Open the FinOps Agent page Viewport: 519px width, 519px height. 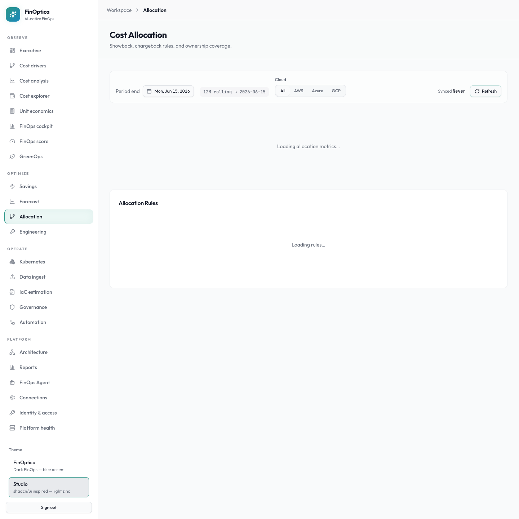[x=49, y=382]
